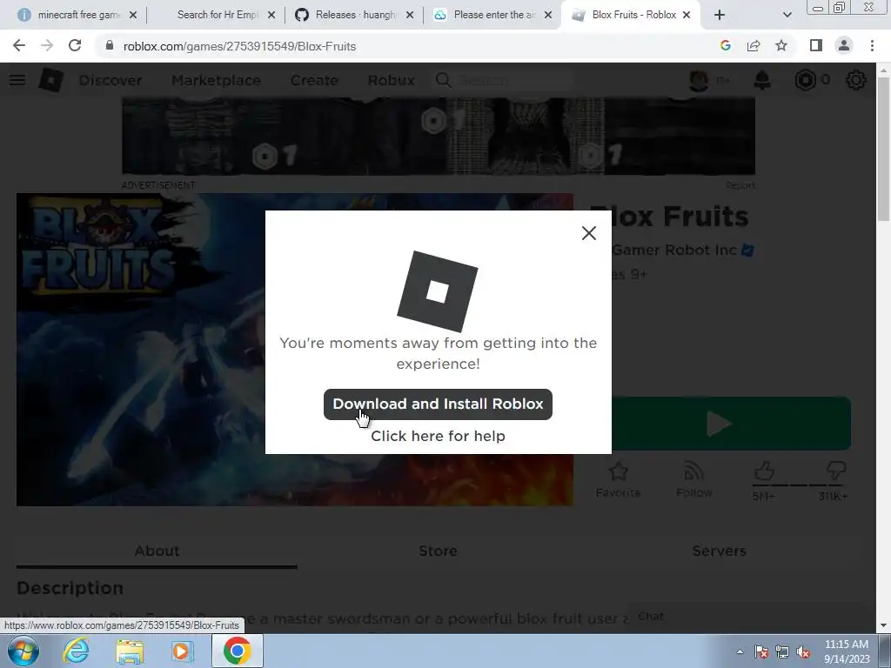Viewport: 891px width, 668px height.
Task: Open Chrome's three-dot menu
Action: (x=872, y=46)
